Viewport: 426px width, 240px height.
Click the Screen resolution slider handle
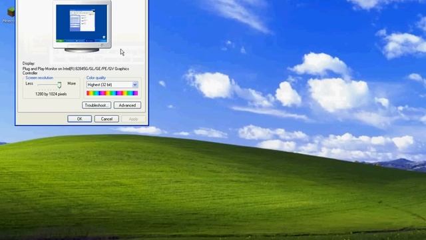coord(59,85)
